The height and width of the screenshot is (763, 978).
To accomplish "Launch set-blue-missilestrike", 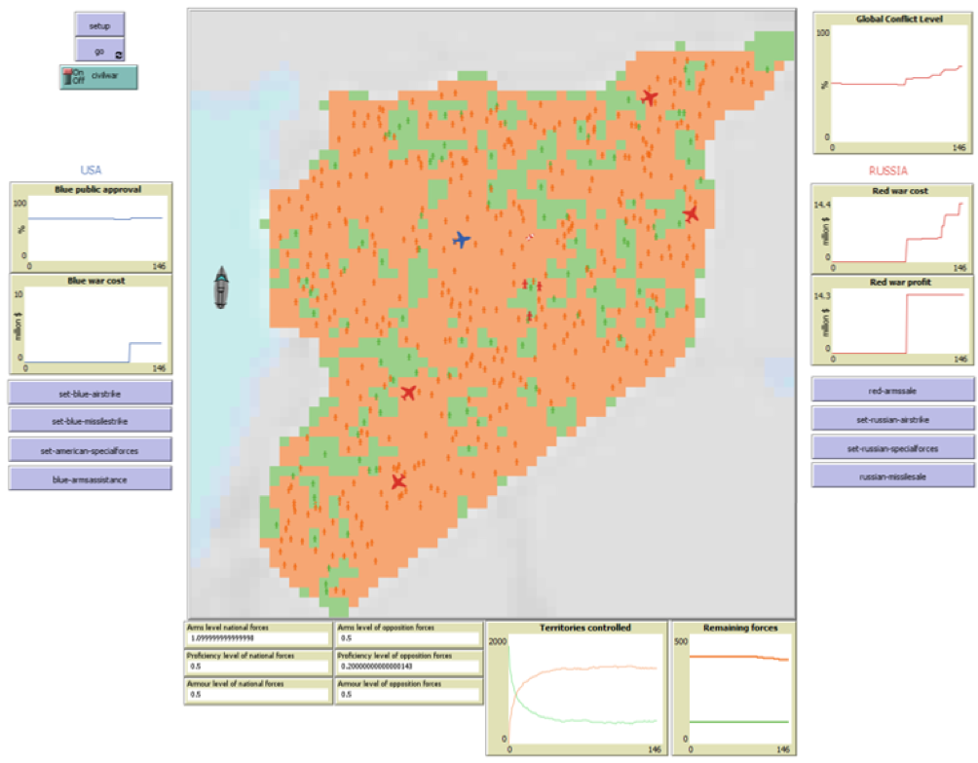I will (x=91, y=421).
